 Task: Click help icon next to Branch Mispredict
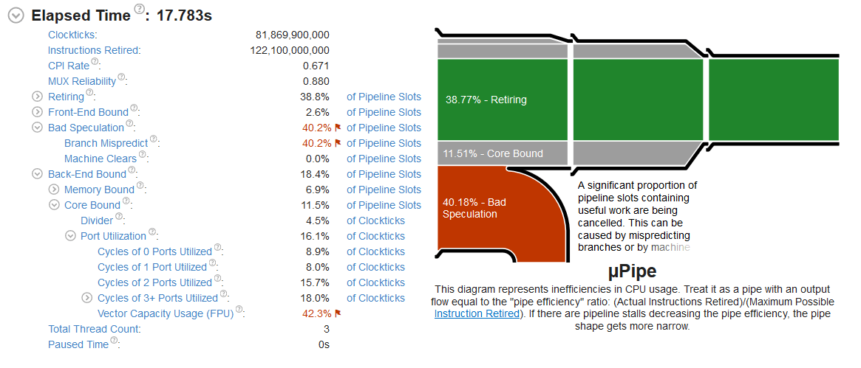(154, 140)
